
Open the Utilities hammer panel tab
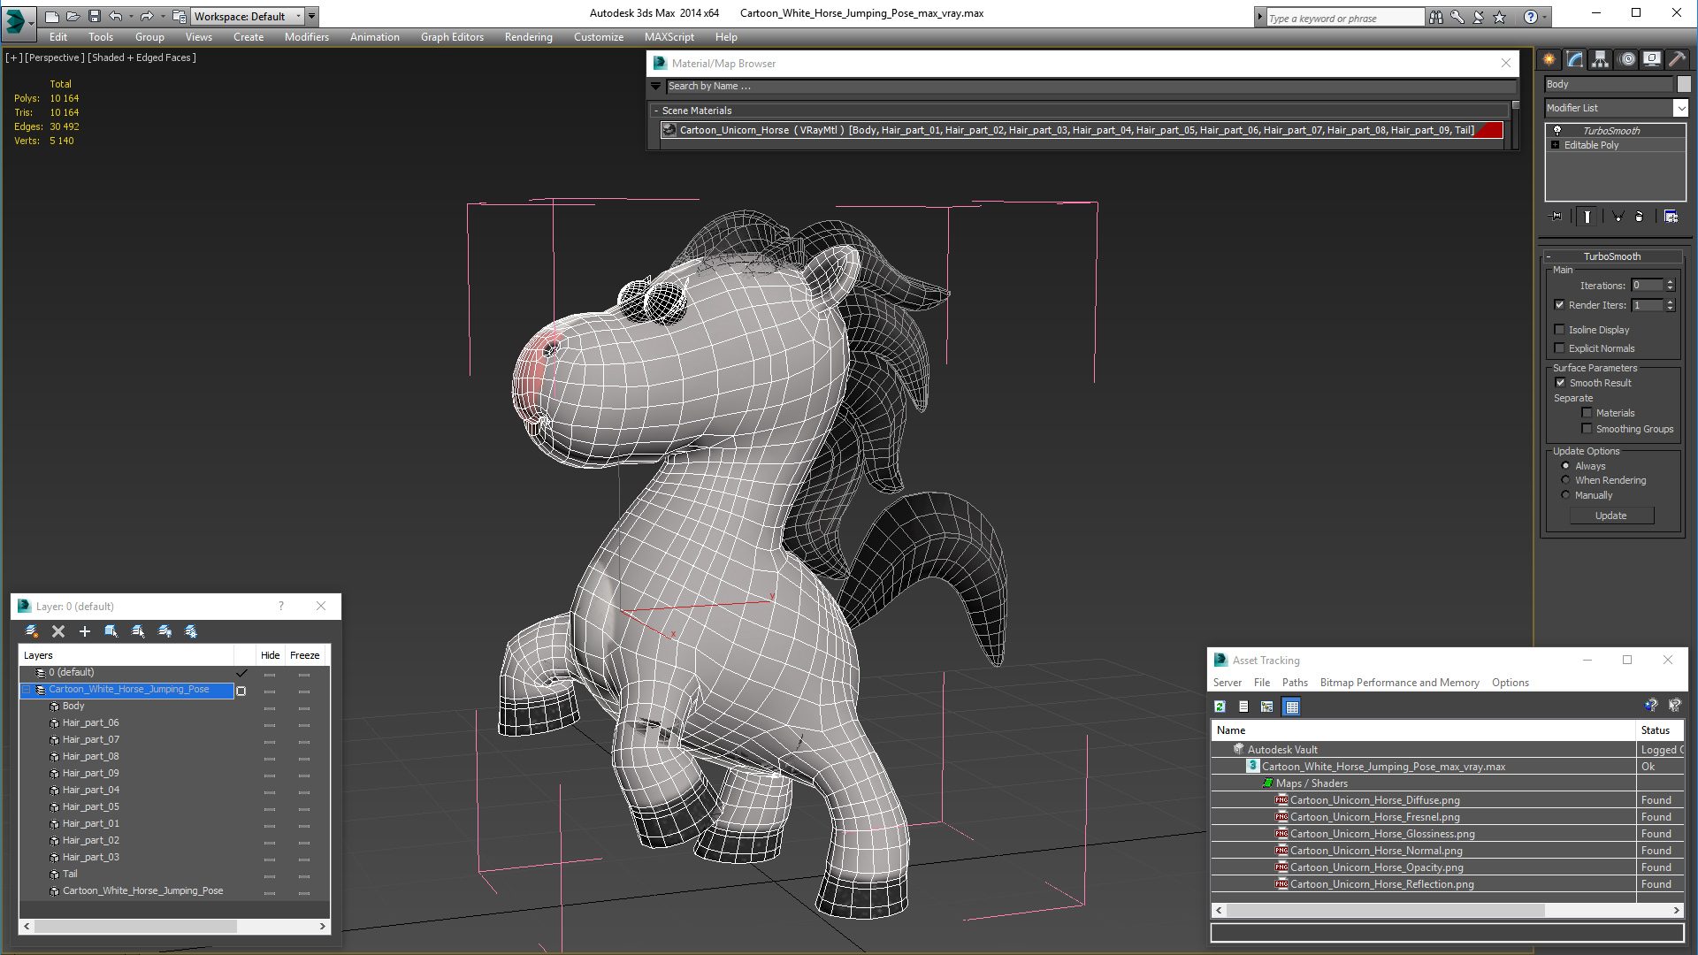click(1678, 59)
